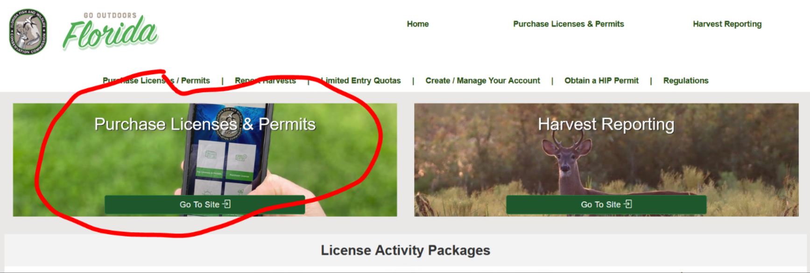The image size is (810, 273).
Task: Open the Limited Entry Quotas link
Action: pos(360,80)
